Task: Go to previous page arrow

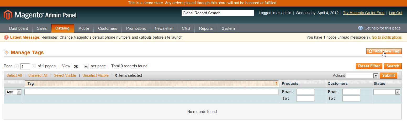Action: (x=17, y=66)
